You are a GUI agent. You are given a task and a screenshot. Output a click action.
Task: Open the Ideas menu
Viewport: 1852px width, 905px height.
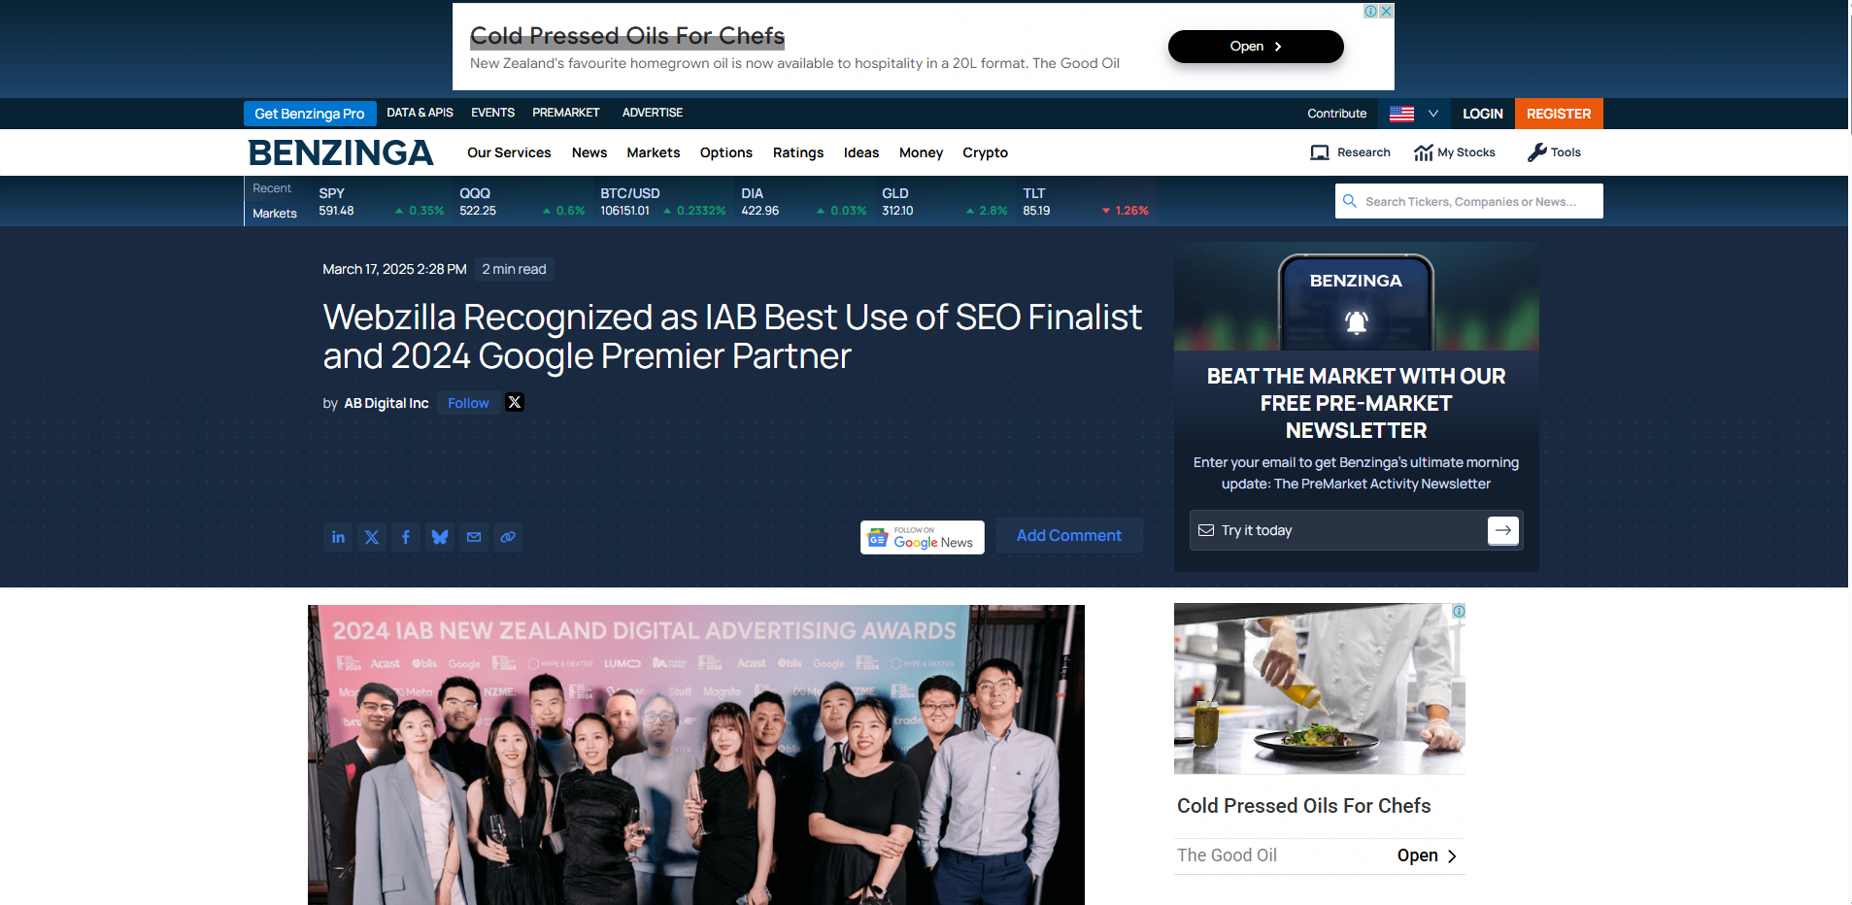[861, 152]
